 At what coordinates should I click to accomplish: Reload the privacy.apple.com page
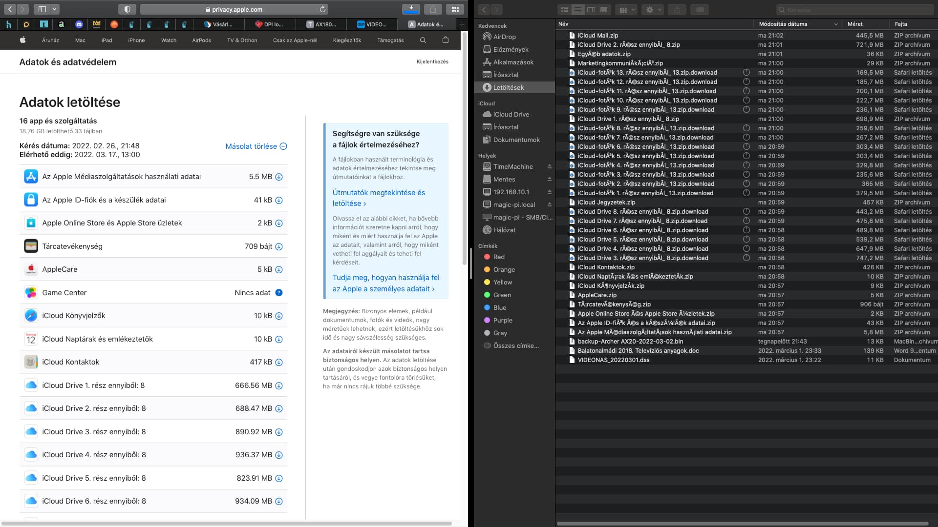click(x=322, y=9)
